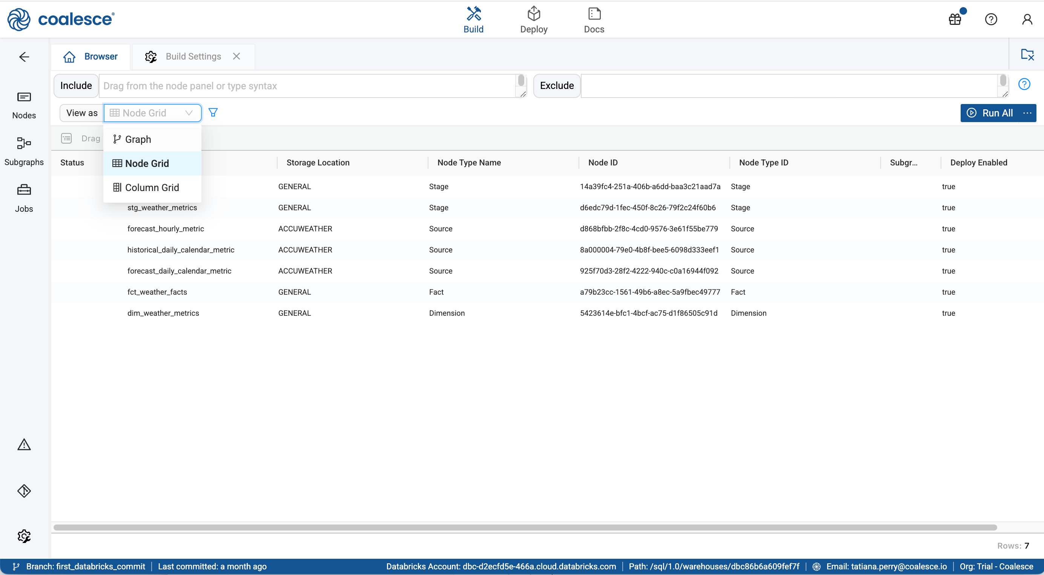
Task: Click the Databricks Account status entry
Action: [x=501, y=566]
